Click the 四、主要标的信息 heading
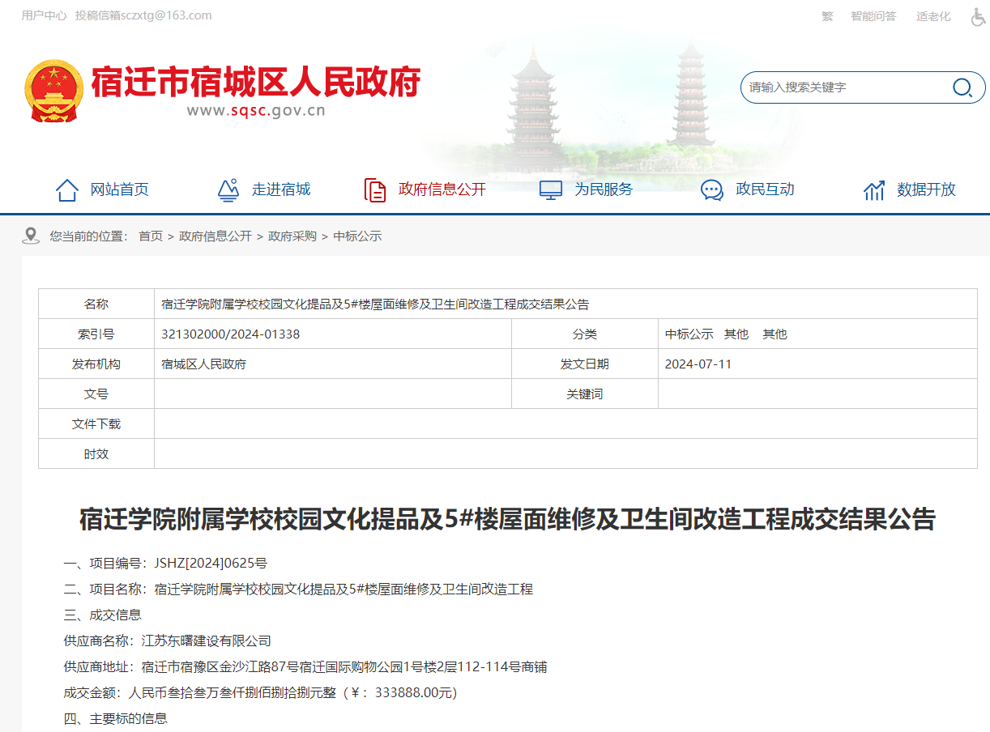 pos(115,719)
